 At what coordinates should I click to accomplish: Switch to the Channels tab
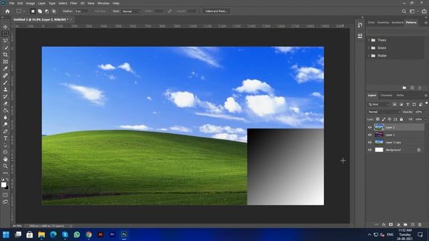tap(386, 95)
